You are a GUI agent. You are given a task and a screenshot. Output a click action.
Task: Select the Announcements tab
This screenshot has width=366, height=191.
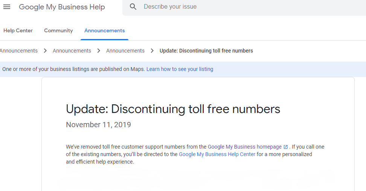point(105,30)
